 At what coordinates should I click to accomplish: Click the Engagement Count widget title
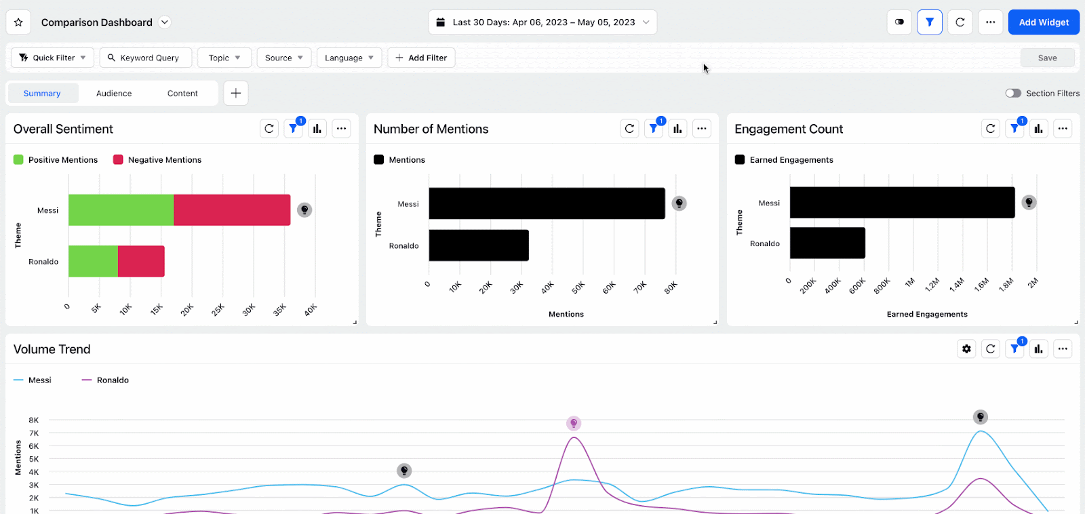[789, 129]
